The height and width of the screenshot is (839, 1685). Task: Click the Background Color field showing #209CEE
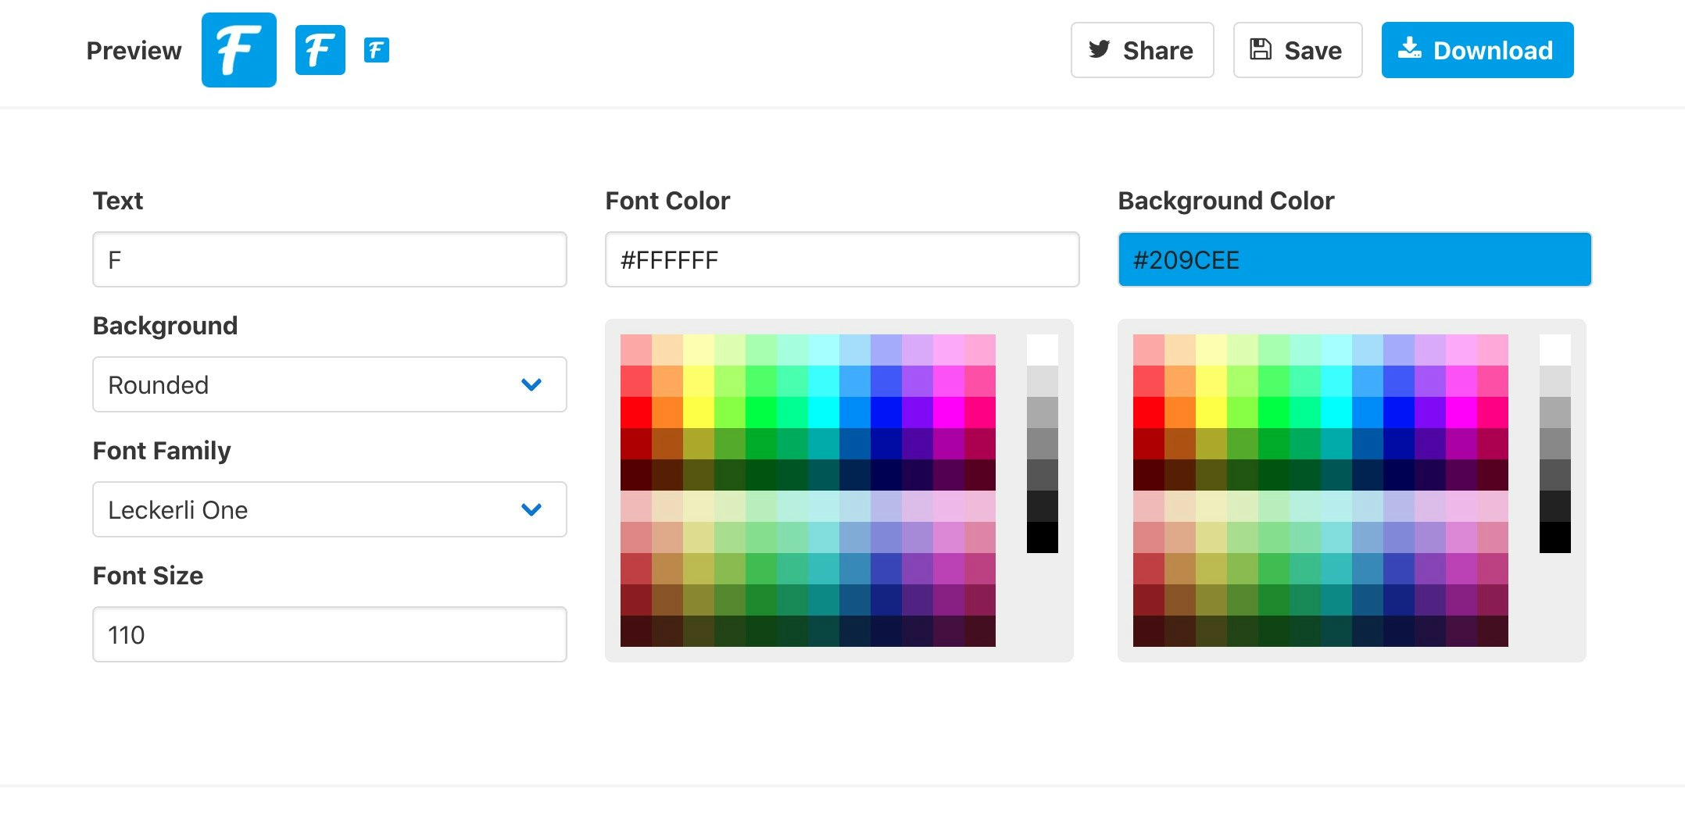(x=1354, y=259)
